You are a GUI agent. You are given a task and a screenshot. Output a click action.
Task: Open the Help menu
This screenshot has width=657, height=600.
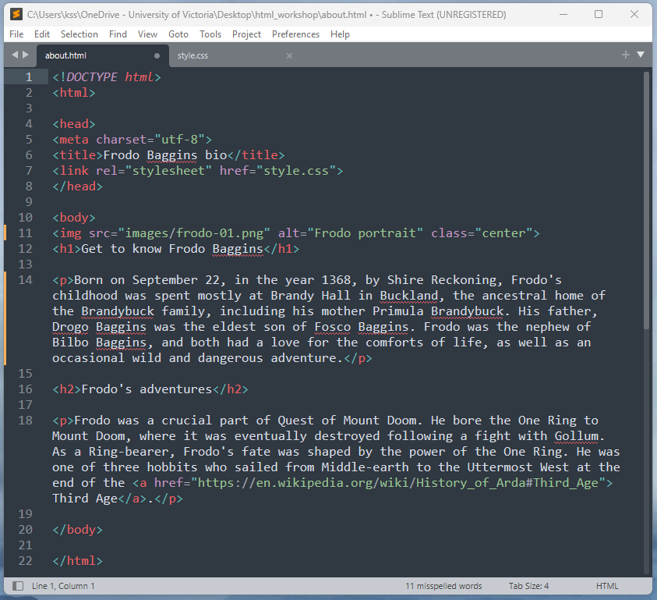[x=340, y=34]
